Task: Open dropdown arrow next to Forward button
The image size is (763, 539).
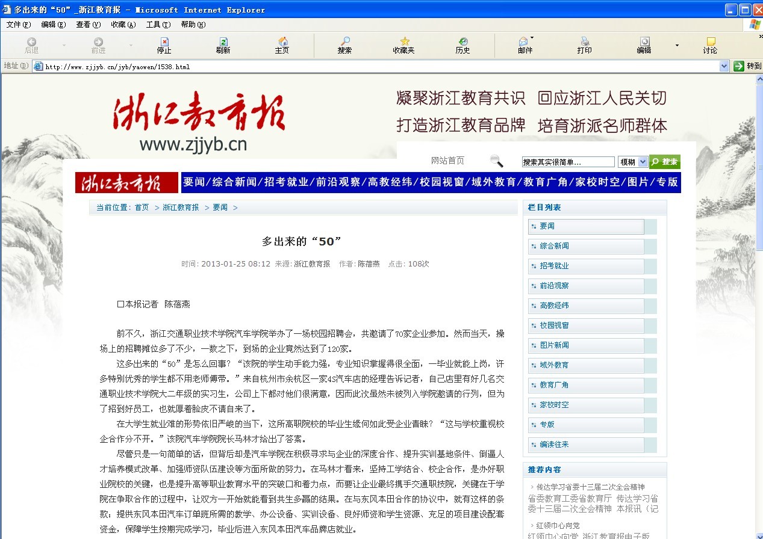Action: [131, 45]
